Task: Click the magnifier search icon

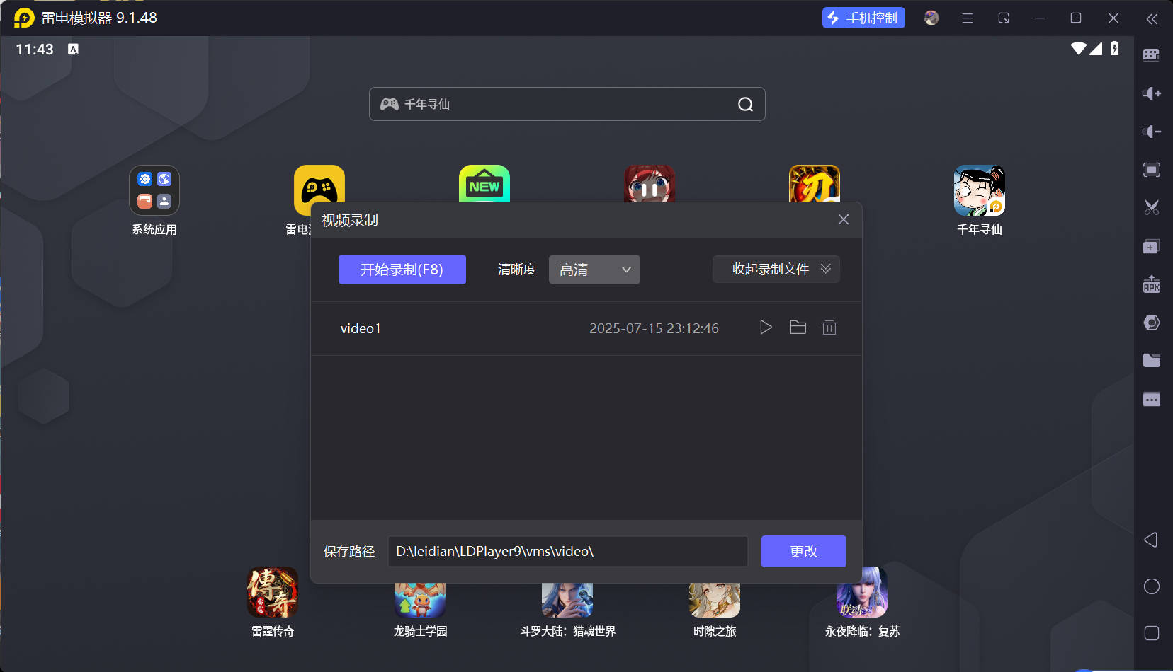Action: (745, 105)
